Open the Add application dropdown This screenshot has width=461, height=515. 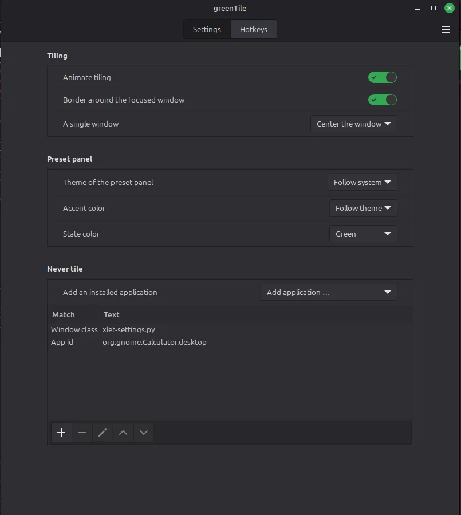click(329, 292)
